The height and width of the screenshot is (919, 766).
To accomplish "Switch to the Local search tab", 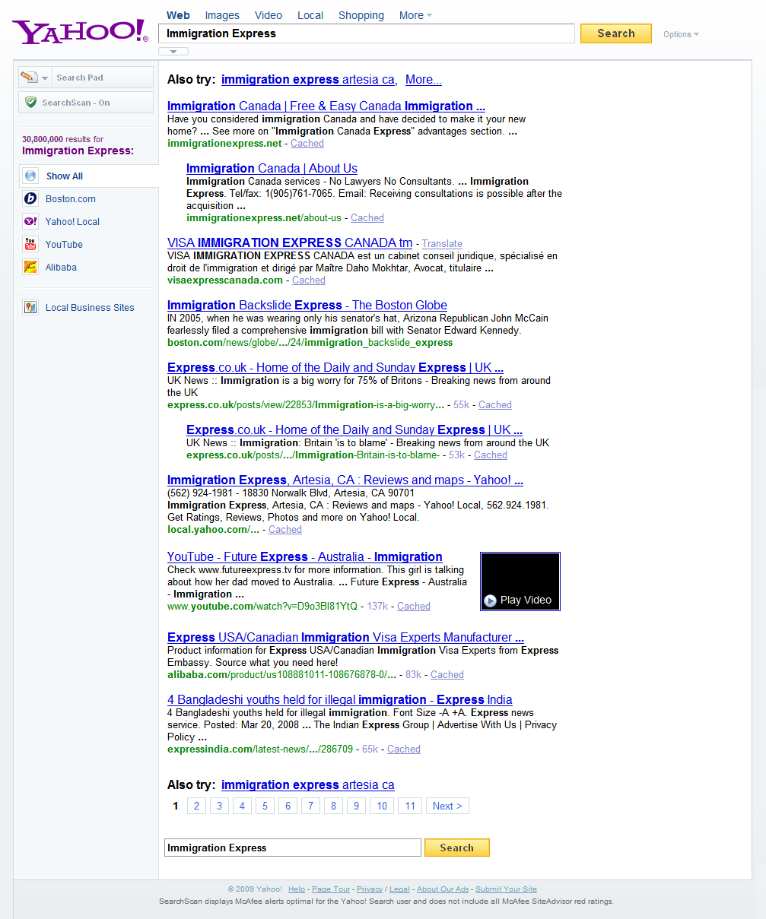I will point(310,15).
